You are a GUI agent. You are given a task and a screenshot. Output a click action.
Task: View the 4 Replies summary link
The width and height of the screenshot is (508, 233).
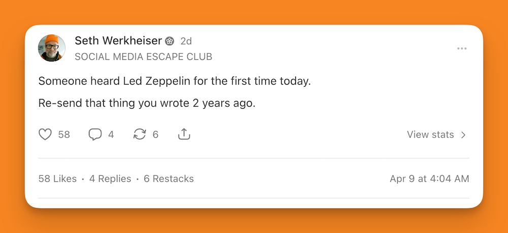pos(110,179)
